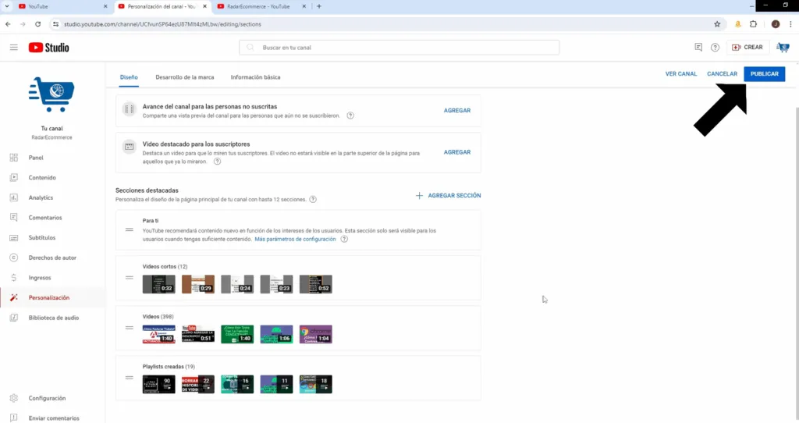Click the Buscar en tu canal search field
This screenshot has width=799, height=423.
[399, 48]
